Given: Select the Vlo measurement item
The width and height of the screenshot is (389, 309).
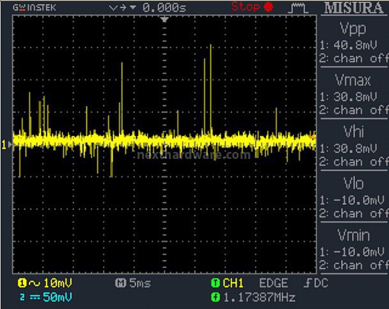Looking at the screenshot, I should click(354, 183).
